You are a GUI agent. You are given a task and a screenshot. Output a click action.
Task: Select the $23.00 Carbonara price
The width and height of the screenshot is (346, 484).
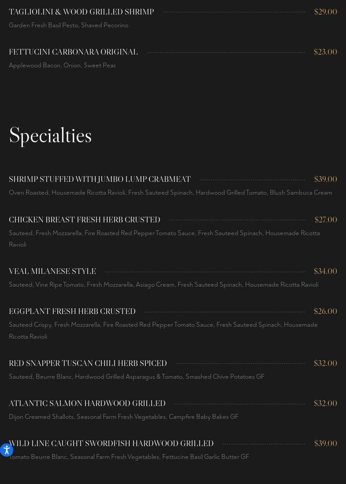pos(325,52)
